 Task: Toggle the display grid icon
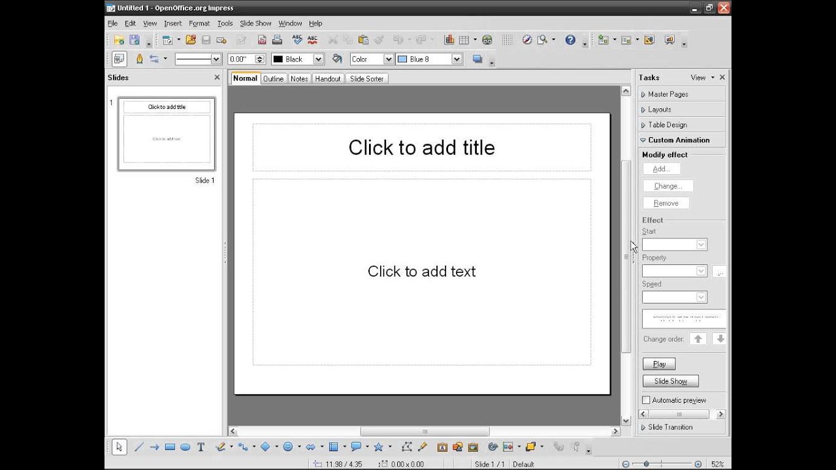[x=507, y=40]
